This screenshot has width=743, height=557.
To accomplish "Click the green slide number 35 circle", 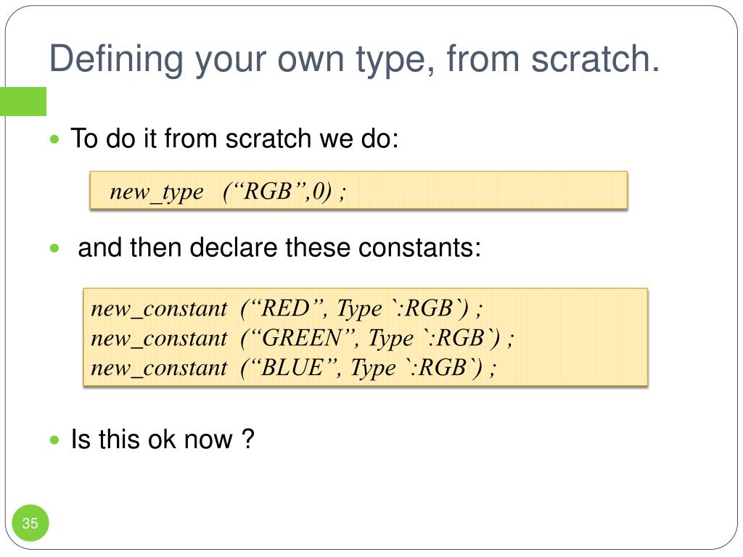I will [x=30, y=523].
